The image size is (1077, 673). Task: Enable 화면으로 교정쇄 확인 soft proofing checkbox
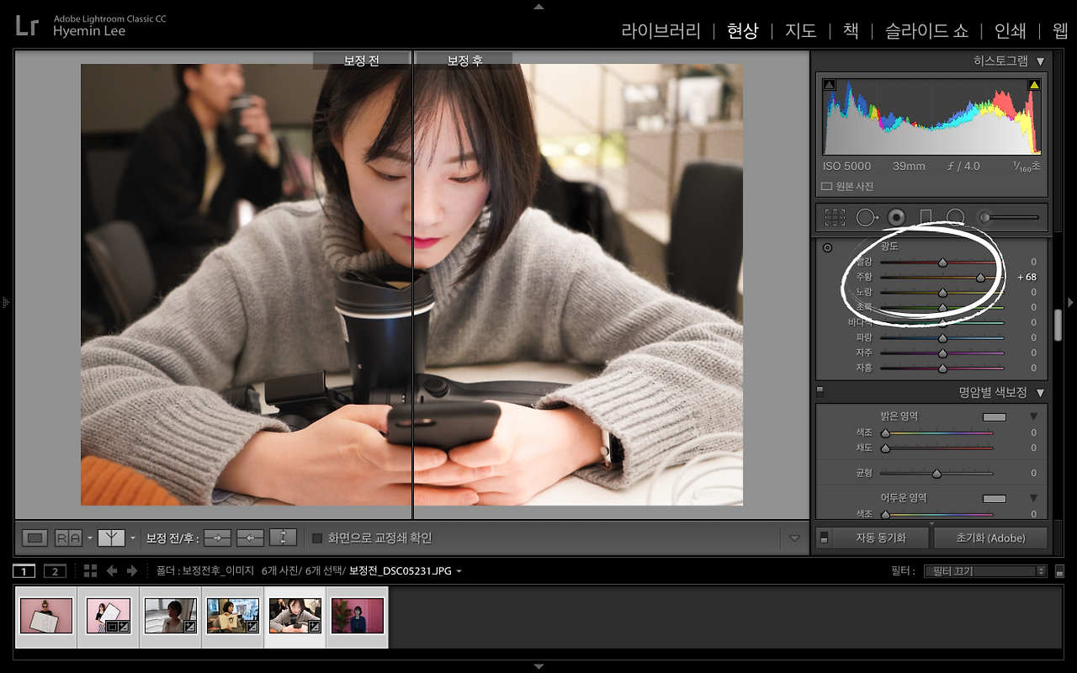coord(317,538)
